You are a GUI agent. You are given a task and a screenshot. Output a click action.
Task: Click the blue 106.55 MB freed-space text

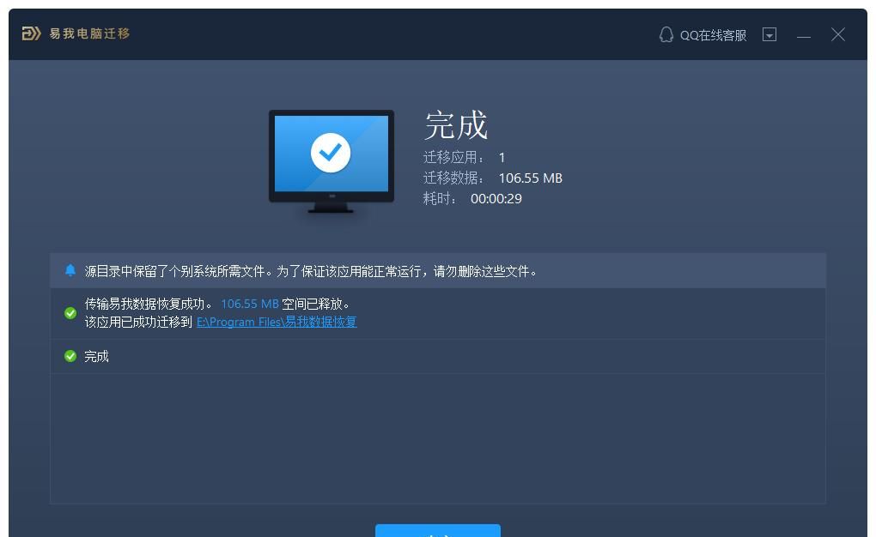(250, 304)
